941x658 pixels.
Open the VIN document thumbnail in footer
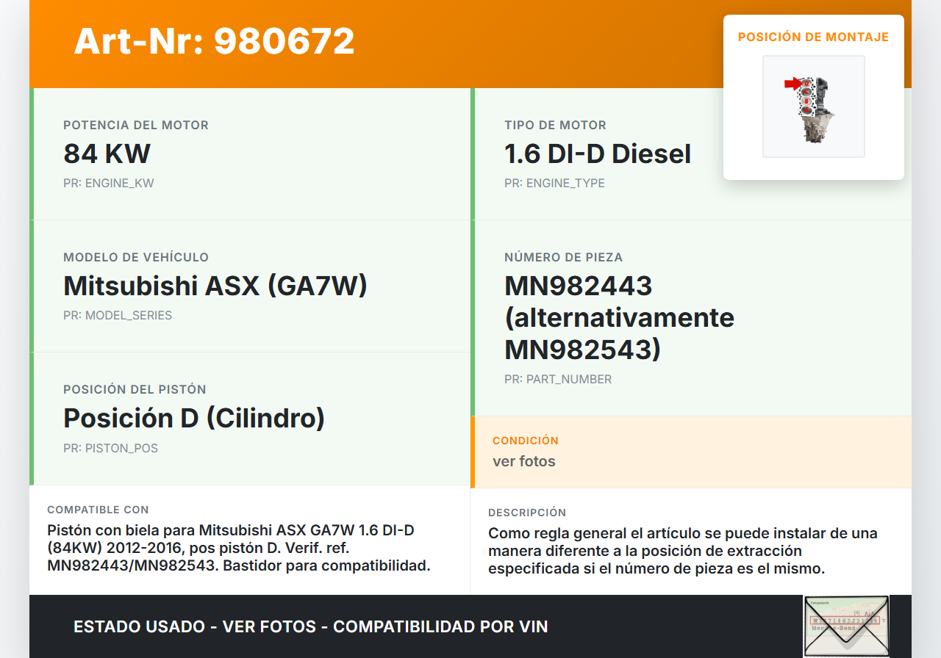845,626
